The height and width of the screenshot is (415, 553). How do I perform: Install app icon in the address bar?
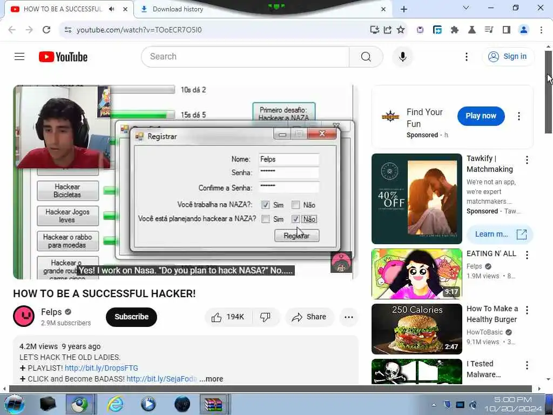click(375, 30)
